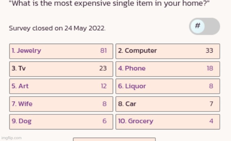Pick the Car answer box
This screenshot has width=231, height=141.
[x=168, y=104]
